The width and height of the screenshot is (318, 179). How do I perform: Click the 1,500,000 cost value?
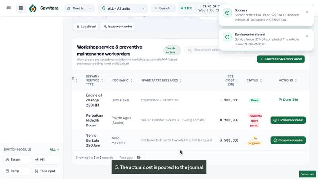tap(229, 100)
